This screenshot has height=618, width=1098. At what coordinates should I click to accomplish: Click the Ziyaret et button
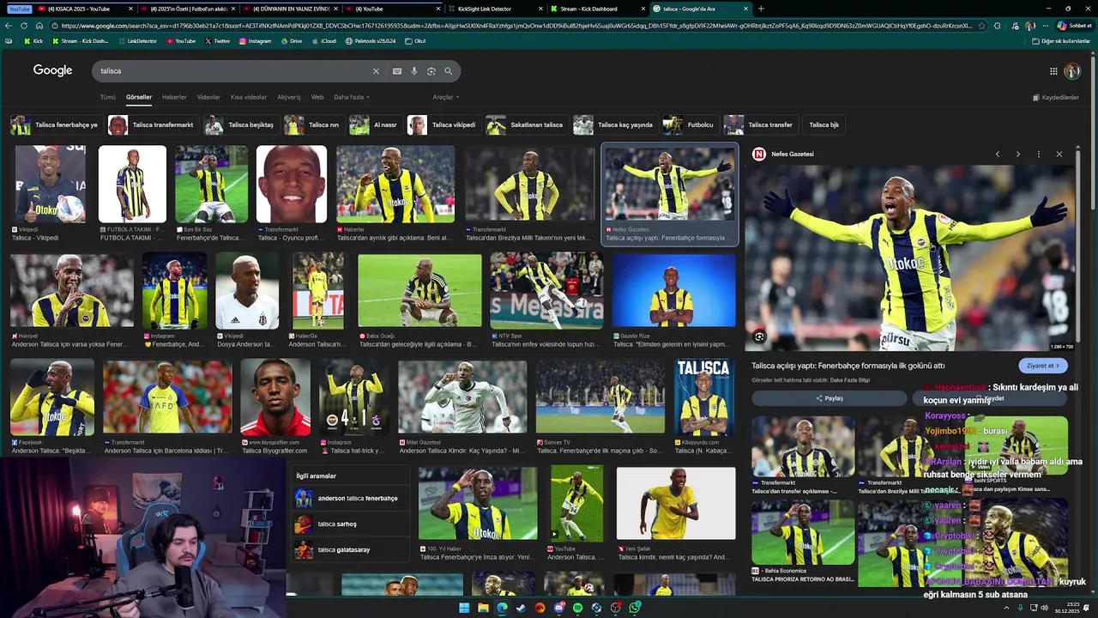click(1043, 366)
